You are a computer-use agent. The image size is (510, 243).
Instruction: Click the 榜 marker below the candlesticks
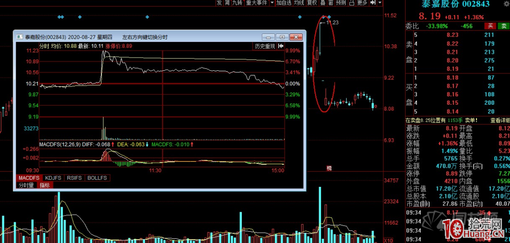[x=329, y=168]
